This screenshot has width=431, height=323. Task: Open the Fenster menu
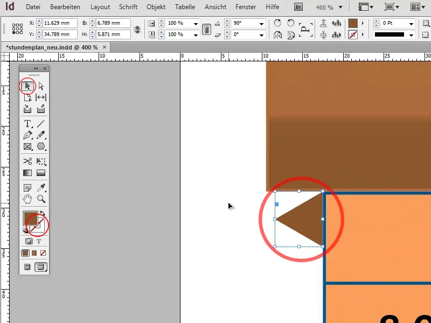[246, 7]
